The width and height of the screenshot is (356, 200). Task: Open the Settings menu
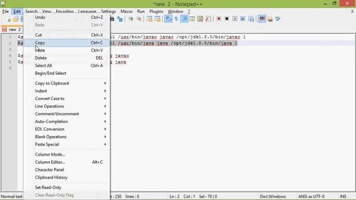(108, 11)
